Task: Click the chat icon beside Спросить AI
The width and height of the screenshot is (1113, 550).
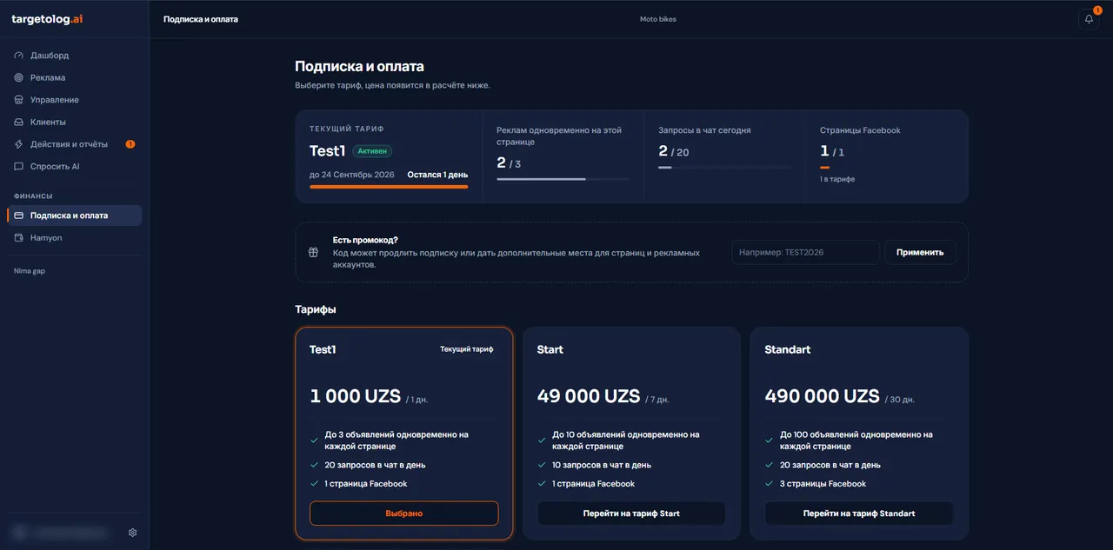Action: (19, 167)
